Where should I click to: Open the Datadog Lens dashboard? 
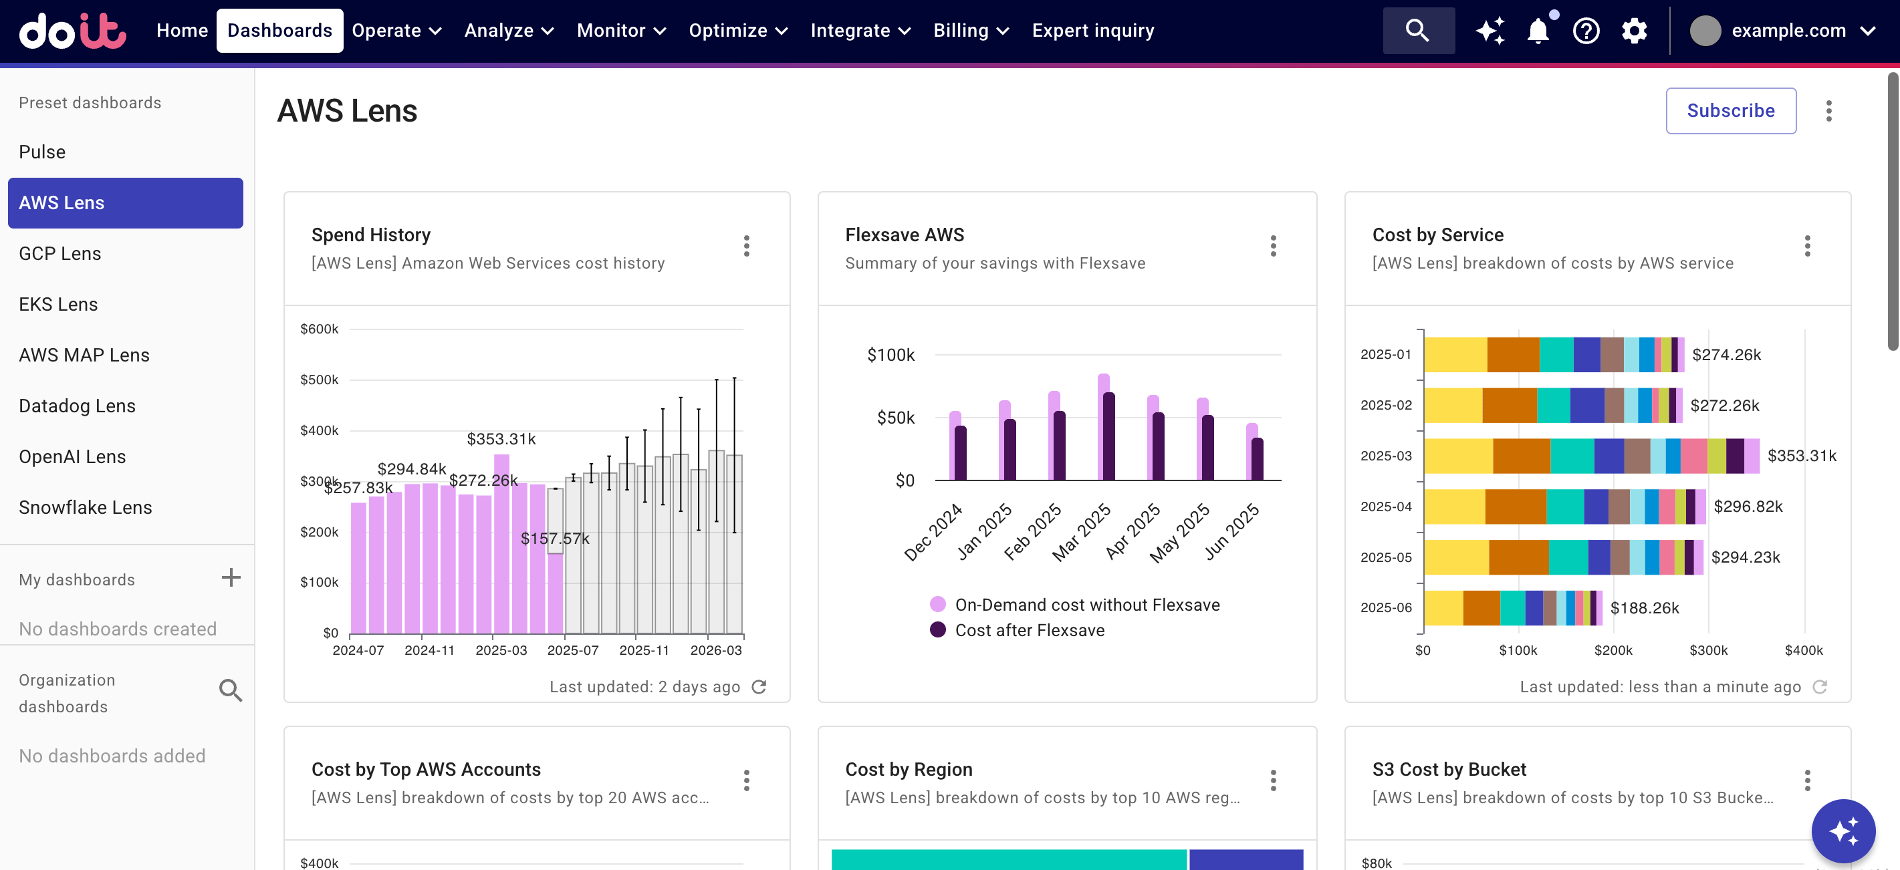point(126,406)
